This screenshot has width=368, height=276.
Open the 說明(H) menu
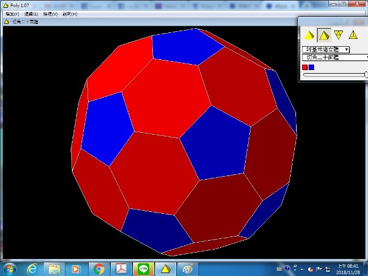click(x=70, y=14)
